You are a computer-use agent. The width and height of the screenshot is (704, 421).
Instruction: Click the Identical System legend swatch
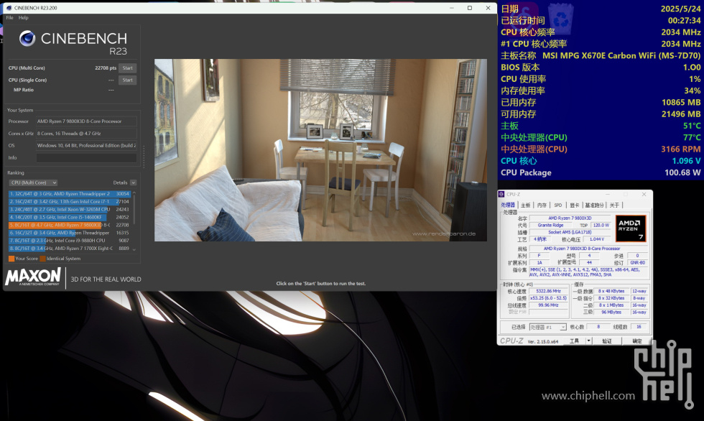click(42, 259)
